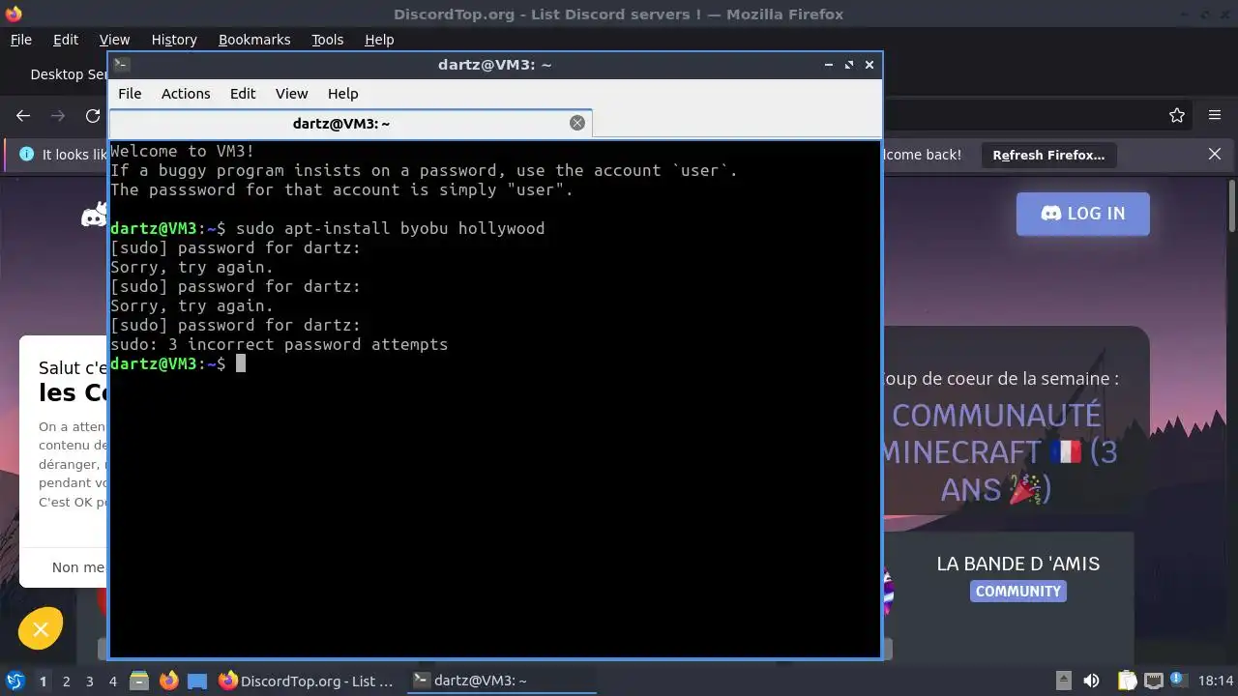The height and width of the screenshot is (696, 1238).
Task: Open Firefox hamburger application menu
Action: (1215, 116)
